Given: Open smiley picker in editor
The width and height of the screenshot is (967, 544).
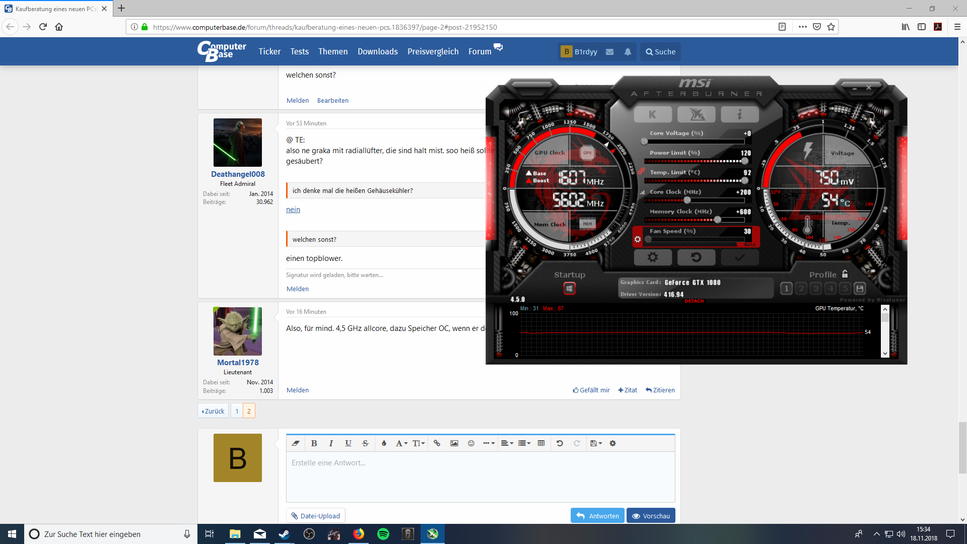Looking at the screenshot, I should tap(471, 443).
